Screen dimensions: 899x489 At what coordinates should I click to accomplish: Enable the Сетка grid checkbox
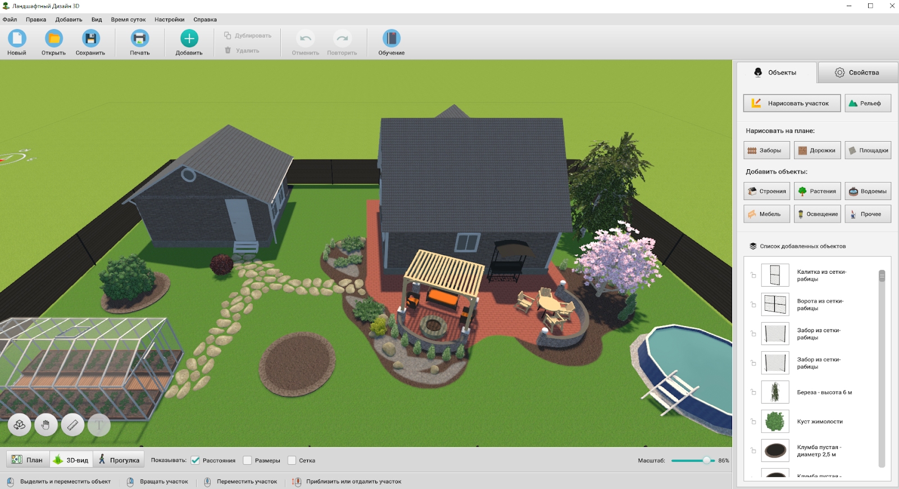tap(292, 460)
